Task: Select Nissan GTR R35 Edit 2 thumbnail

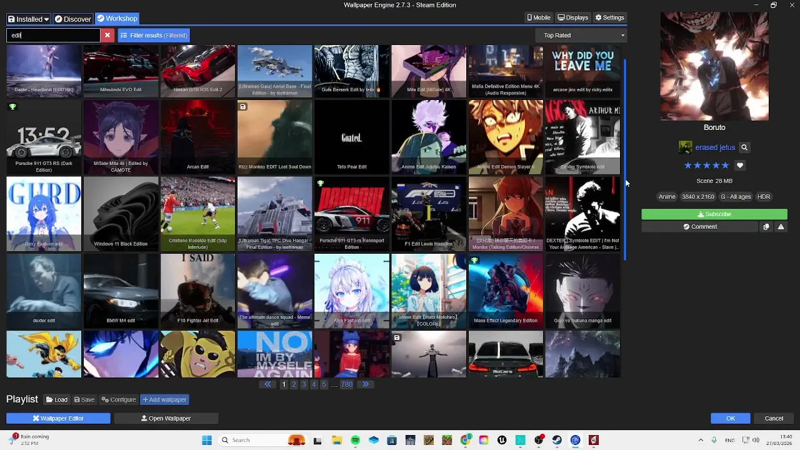Action: point(197,71)
